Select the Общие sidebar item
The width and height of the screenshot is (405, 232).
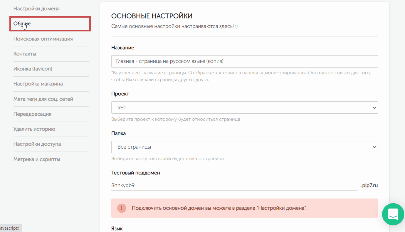point(22,24)
